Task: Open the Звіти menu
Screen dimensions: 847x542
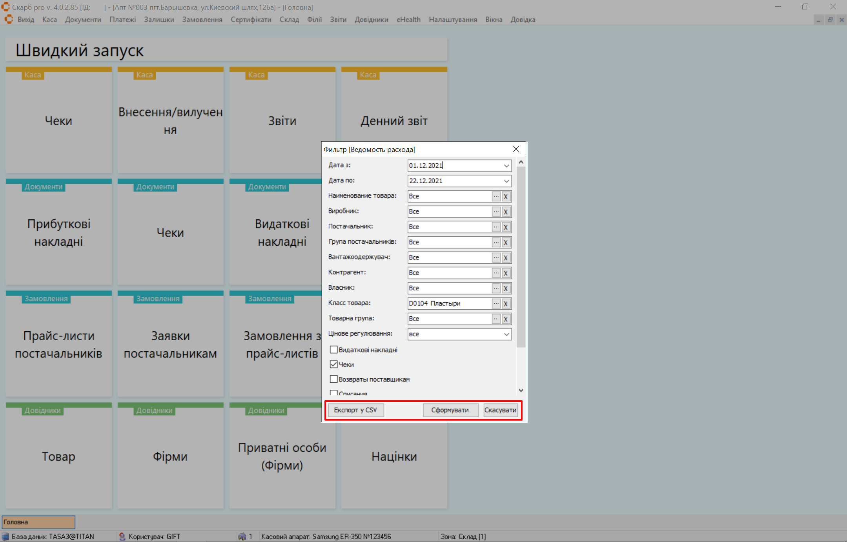Action: (x=338, y=20)
